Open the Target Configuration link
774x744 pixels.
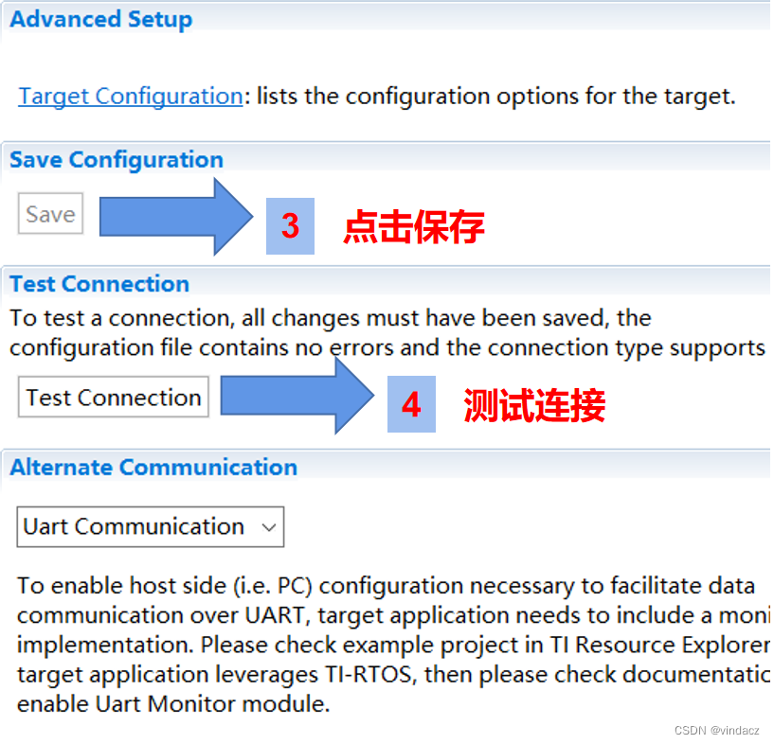click(x=129, y=96)
